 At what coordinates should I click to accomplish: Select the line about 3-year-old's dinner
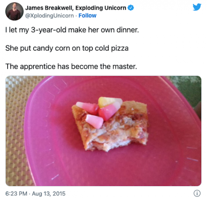coord(72,30)
